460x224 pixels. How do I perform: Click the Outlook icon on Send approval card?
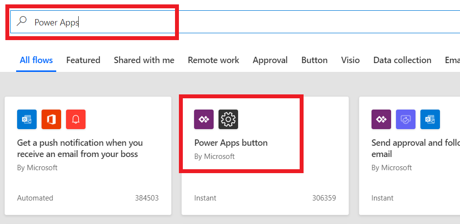click(x=430, y=119)
